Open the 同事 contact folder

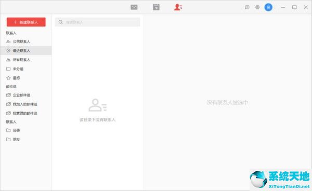[26, 130]
